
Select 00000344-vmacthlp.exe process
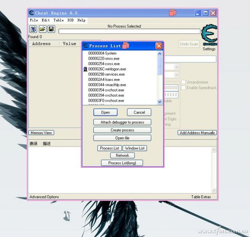[120, 85]
